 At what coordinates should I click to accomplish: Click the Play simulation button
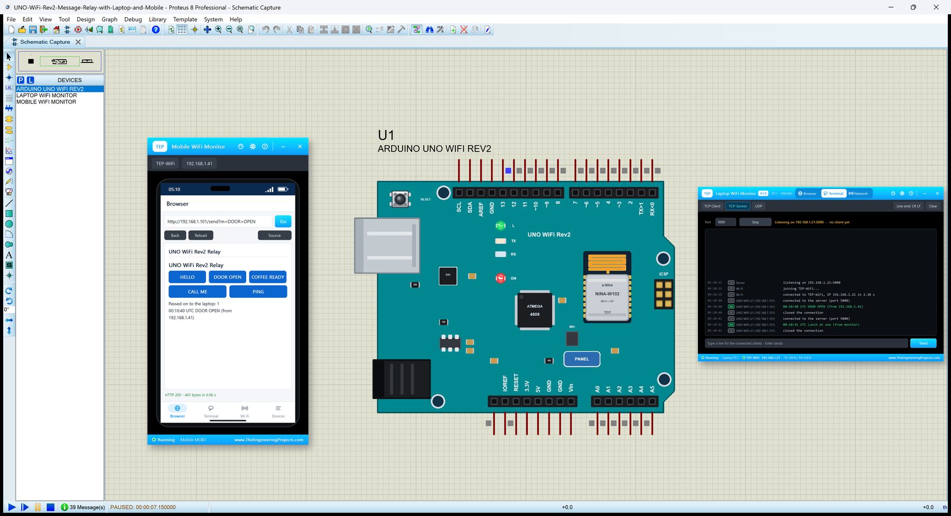(12, 507)
